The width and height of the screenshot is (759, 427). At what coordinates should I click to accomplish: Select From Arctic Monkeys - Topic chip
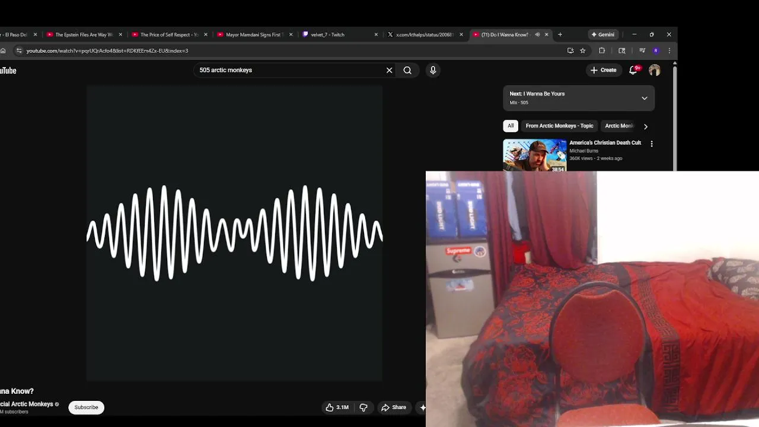[x=559, y=126]
